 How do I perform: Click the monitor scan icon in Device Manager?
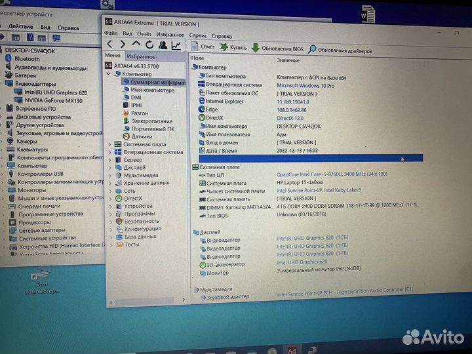56,38
